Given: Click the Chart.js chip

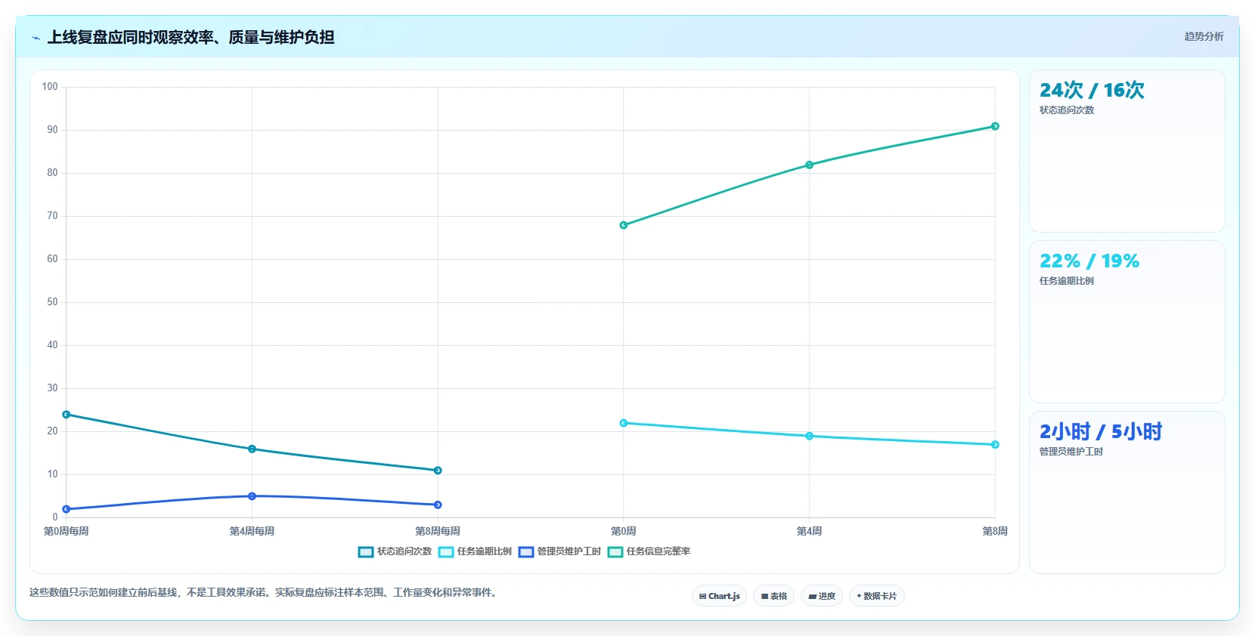Looking at the screenshot, I should click(x=719, y=596).
